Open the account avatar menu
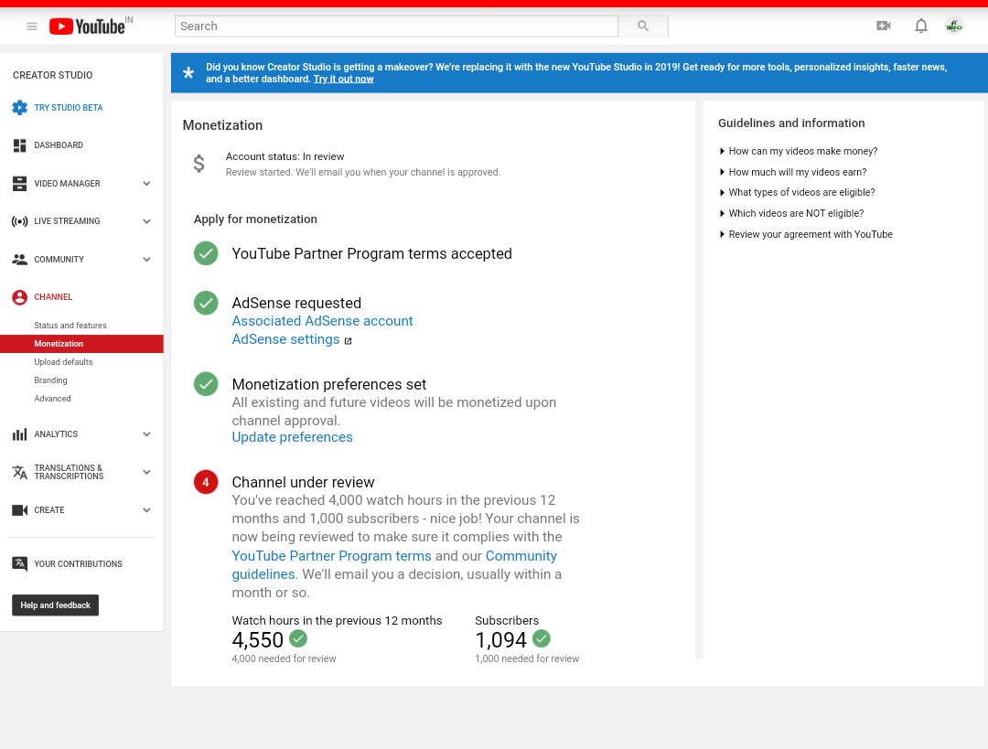This screenshot has width=988, height=749. 954,26
